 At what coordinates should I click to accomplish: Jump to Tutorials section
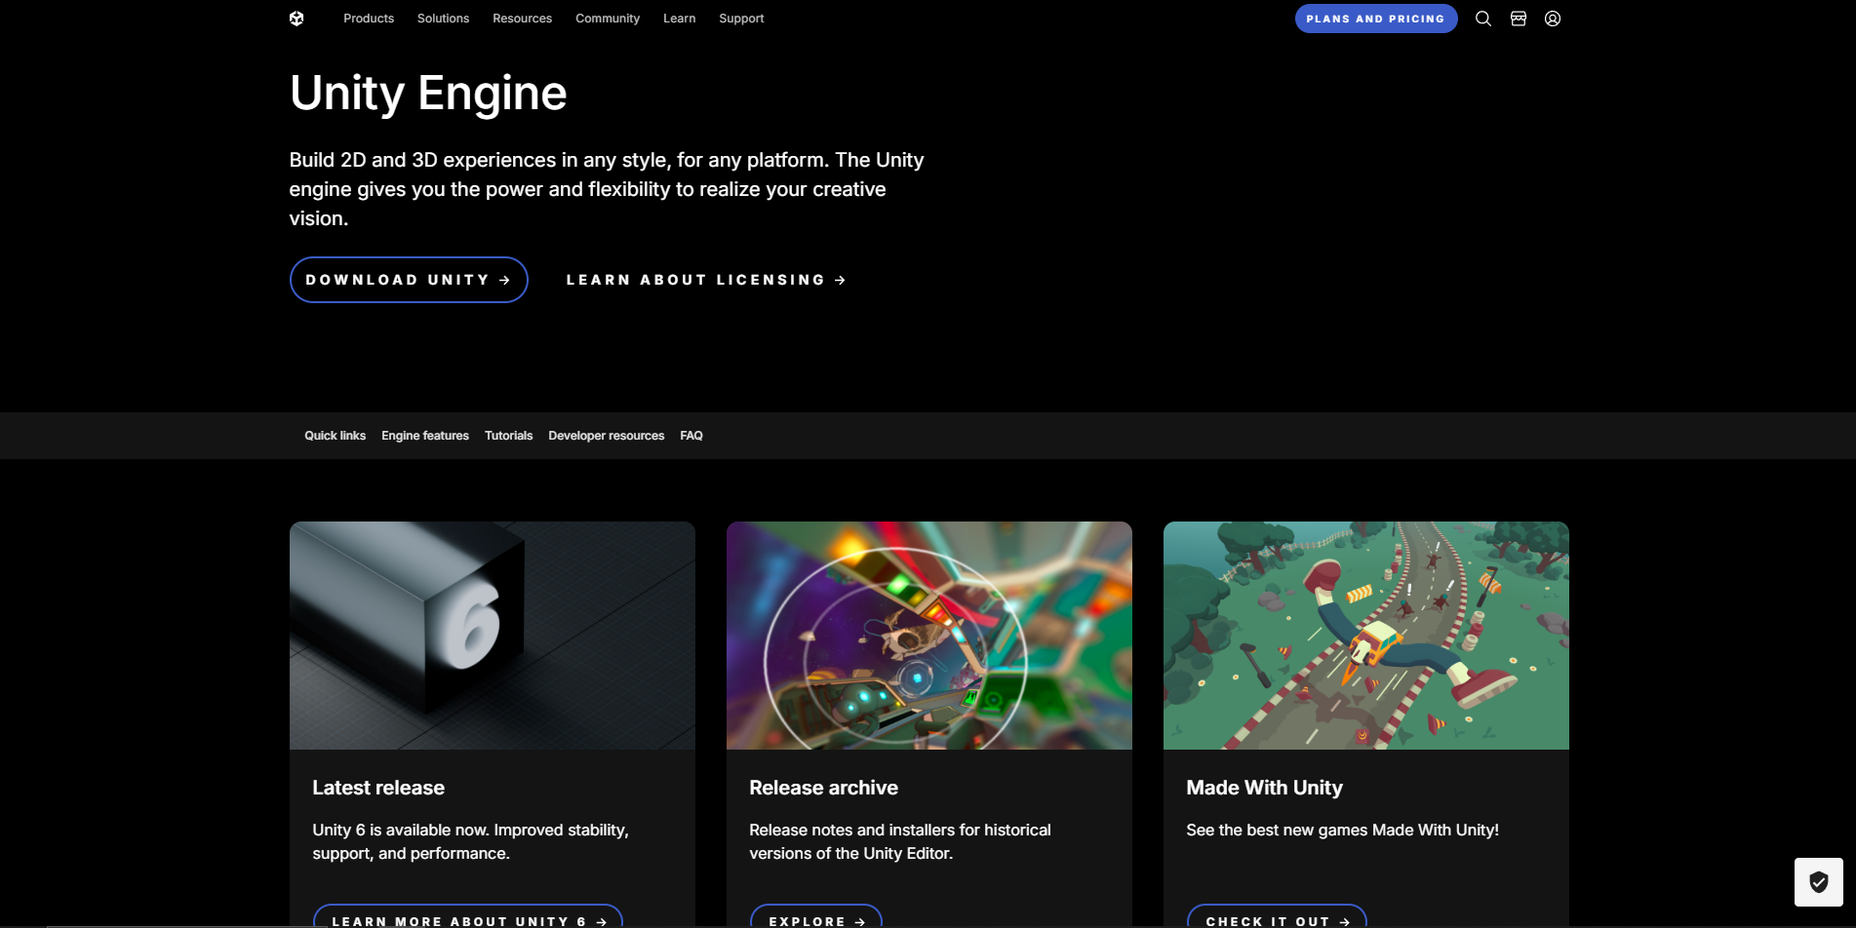[508, 436]
